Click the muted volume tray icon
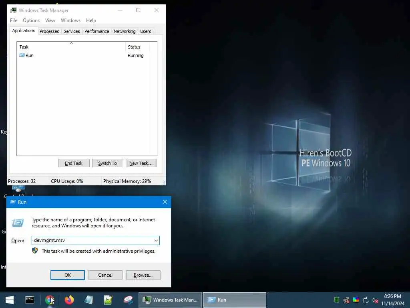This screenshot has height=308, width=410. pyautogui.click(x=375, y=300)
